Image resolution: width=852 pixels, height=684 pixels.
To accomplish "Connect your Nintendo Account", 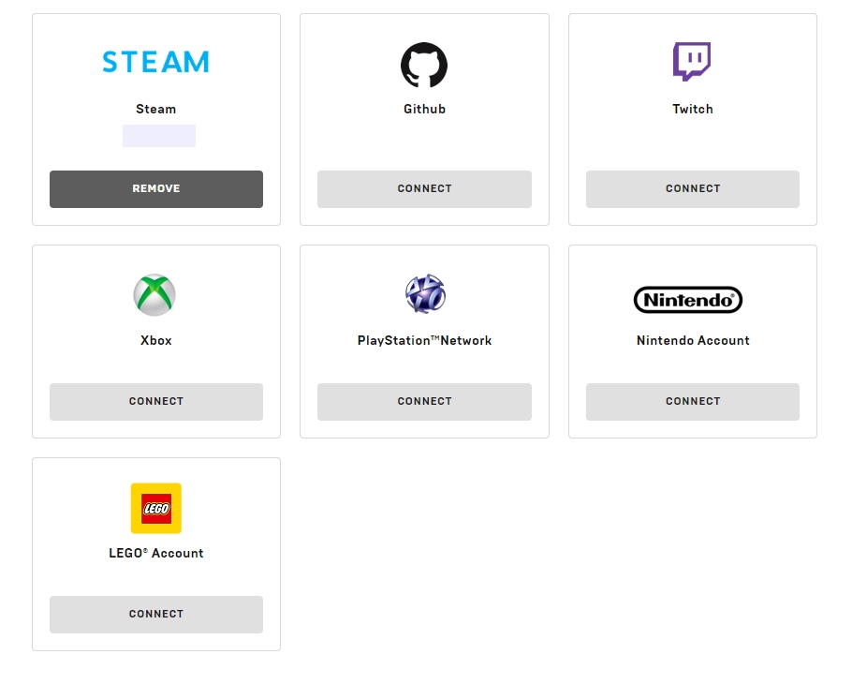I will pos(693,401).
